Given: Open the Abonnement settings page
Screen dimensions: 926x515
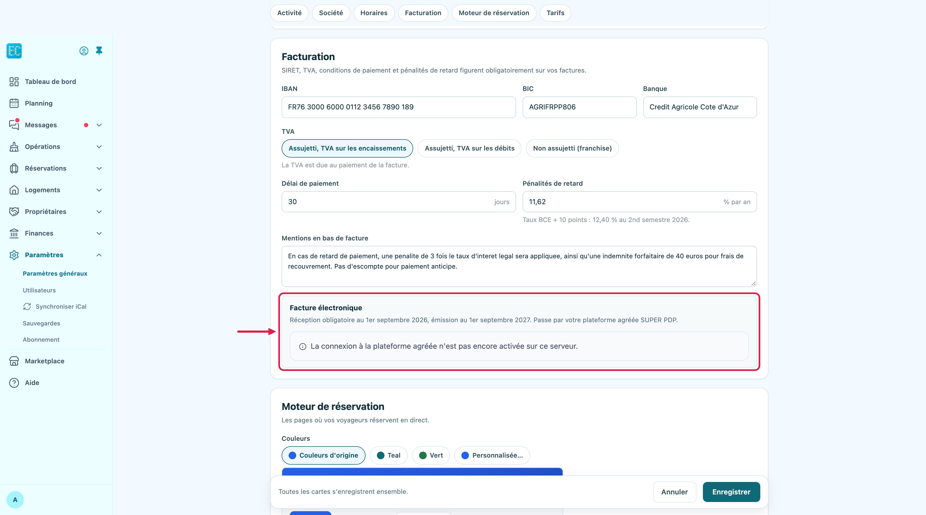Looking at the screenshot, I should tap(41, 340).
